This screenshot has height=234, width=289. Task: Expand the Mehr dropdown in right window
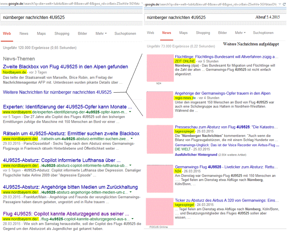click(x=240, y=33)
